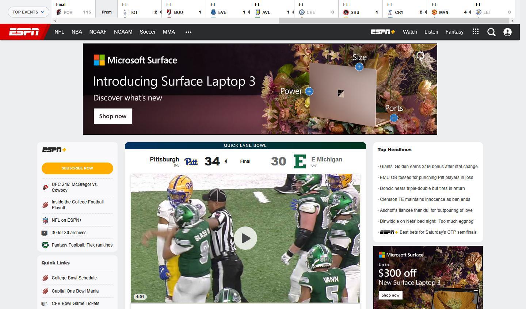Screen dimensions: 526x309
Task: Open the apps grid menu
Action: coord(475,32)
